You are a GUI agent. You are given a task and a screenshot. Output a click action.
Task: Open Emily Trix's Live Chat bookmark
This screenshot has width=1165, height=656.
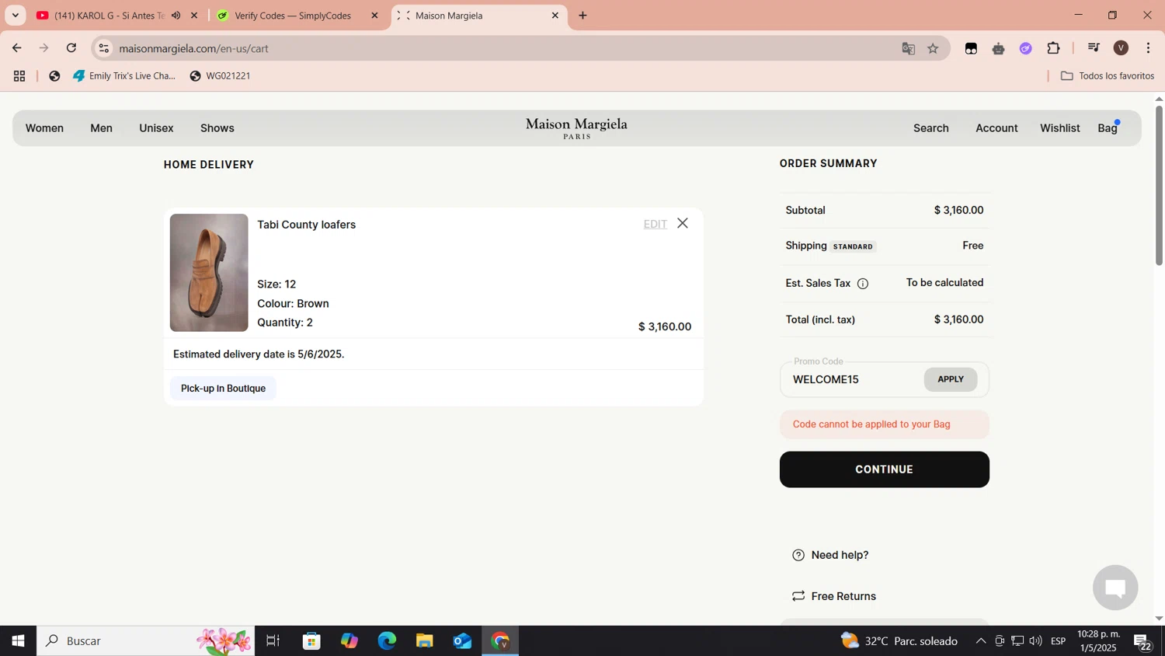124,76
